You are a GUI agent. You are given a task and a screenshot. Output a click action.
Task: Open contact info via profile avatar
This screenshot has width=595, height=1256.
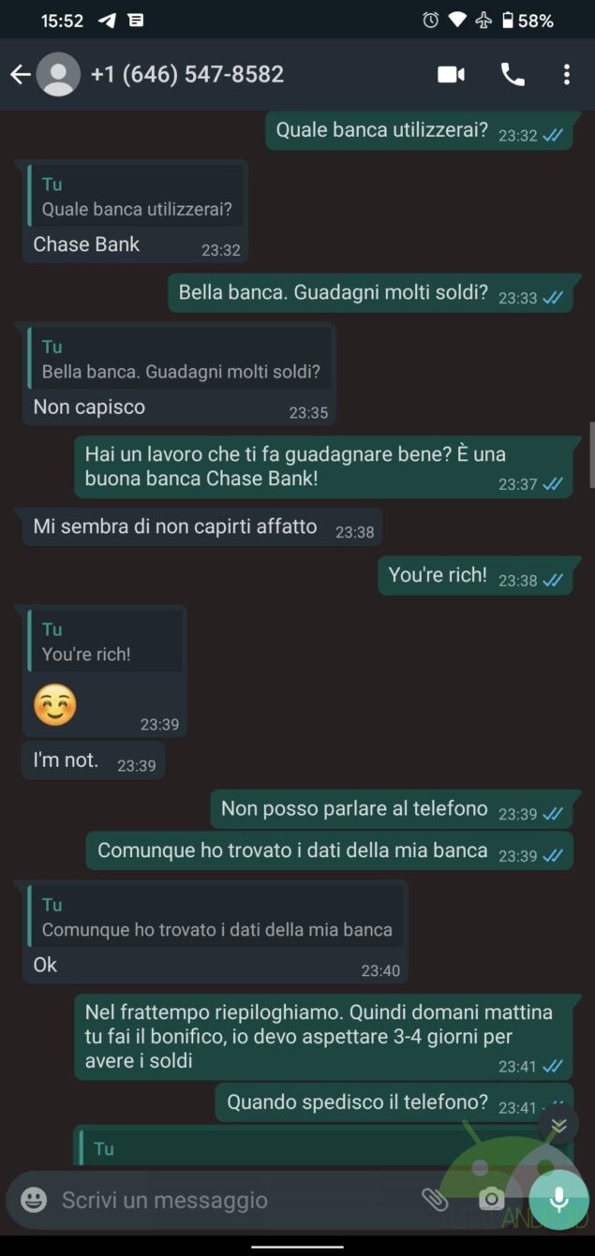click(58, 75)
